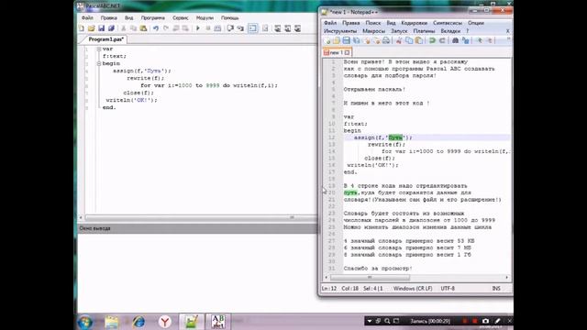
Task: Stop the running program in PascalABC.NET
Action: [x=208, y=28]
